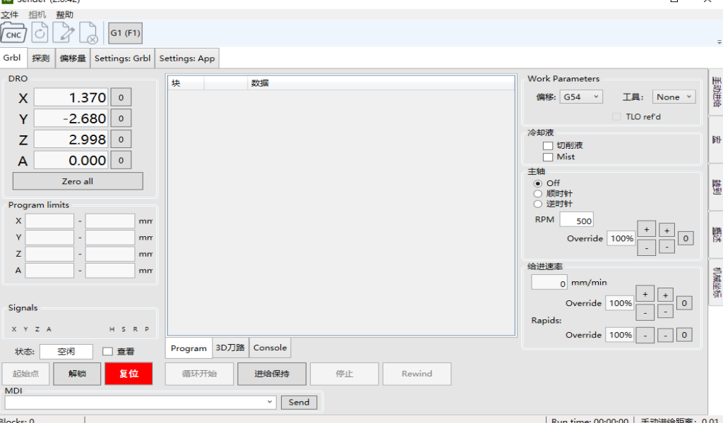Expand the 工具 None dropdown
The width and height of the screenshot is (723, 423).
(675, 97)
